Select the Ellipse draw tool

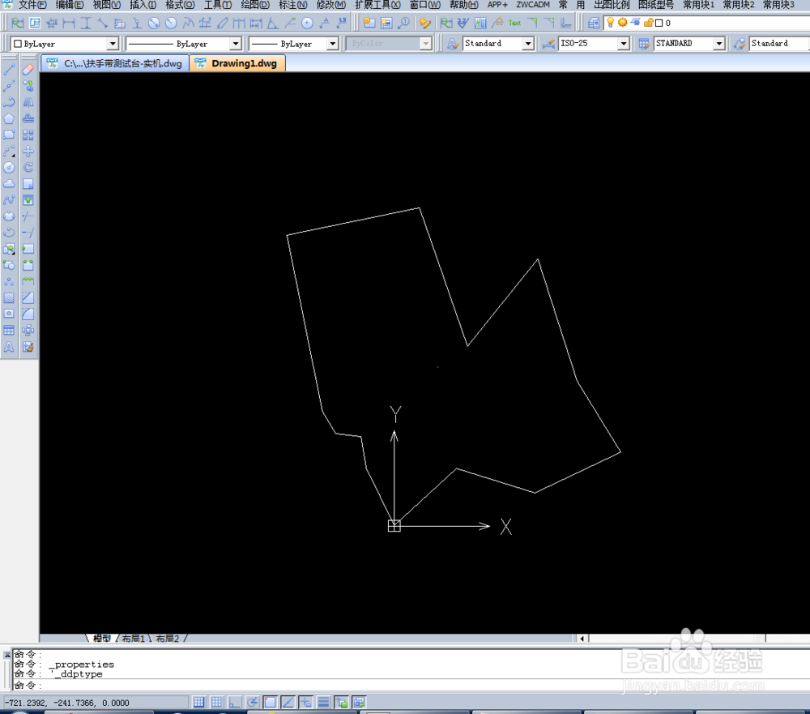pyautogui.click(x=9, y=216)
